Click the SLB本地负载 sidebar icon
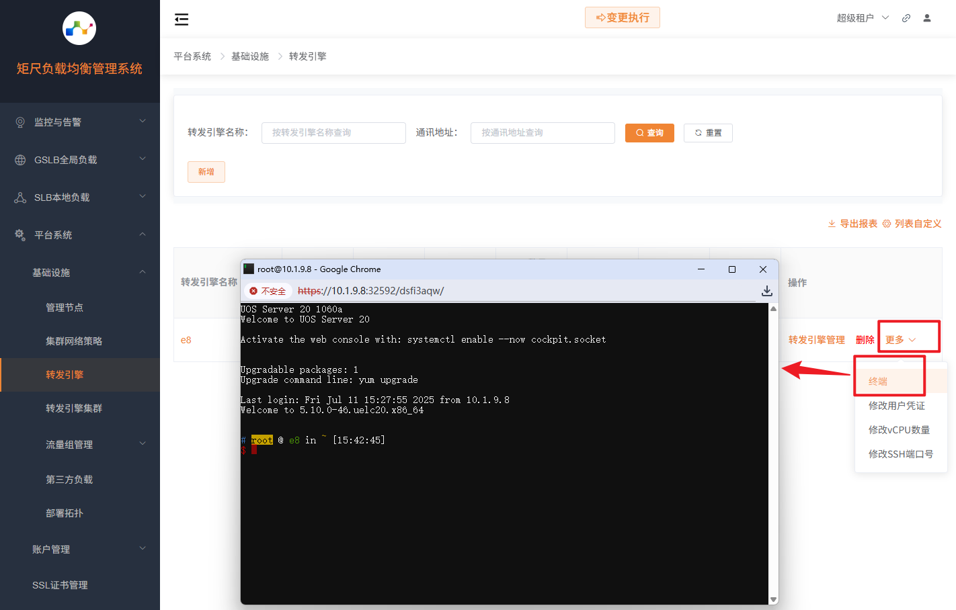The height and width of the screenshot is (610, 956). (x=20, y=197)
